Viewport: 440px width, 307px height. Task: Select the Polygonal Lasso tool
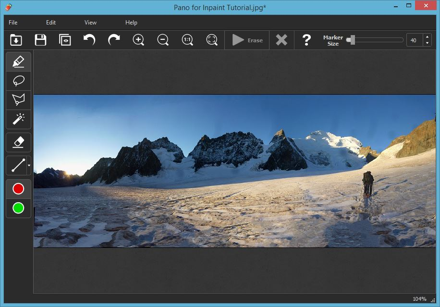pos(18,100)
